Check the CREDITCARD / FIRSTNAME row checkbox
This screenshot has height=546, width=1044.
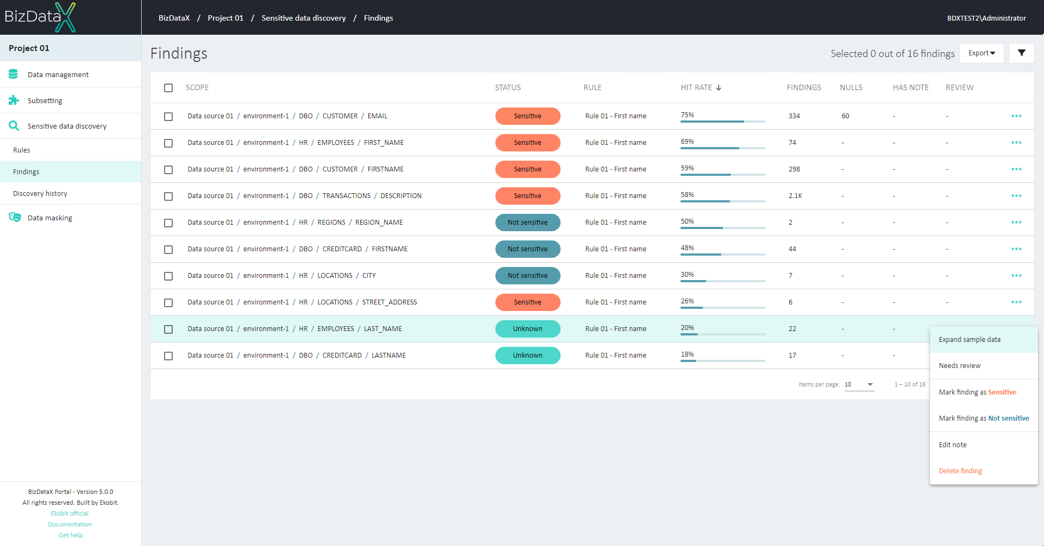[x=168, y=250]
